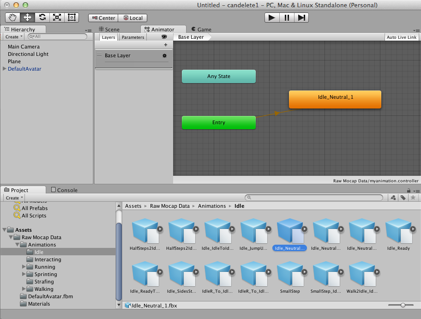The width and height of the screenshot is (421, 319).
Task: Open the Console tab
Action: [x=65, y=190]
